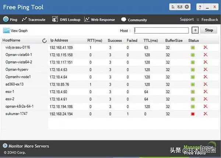Click the Free Ping Tool title
Image resolution: width=221 pixels, height=158 pixels.
point(23,7)
